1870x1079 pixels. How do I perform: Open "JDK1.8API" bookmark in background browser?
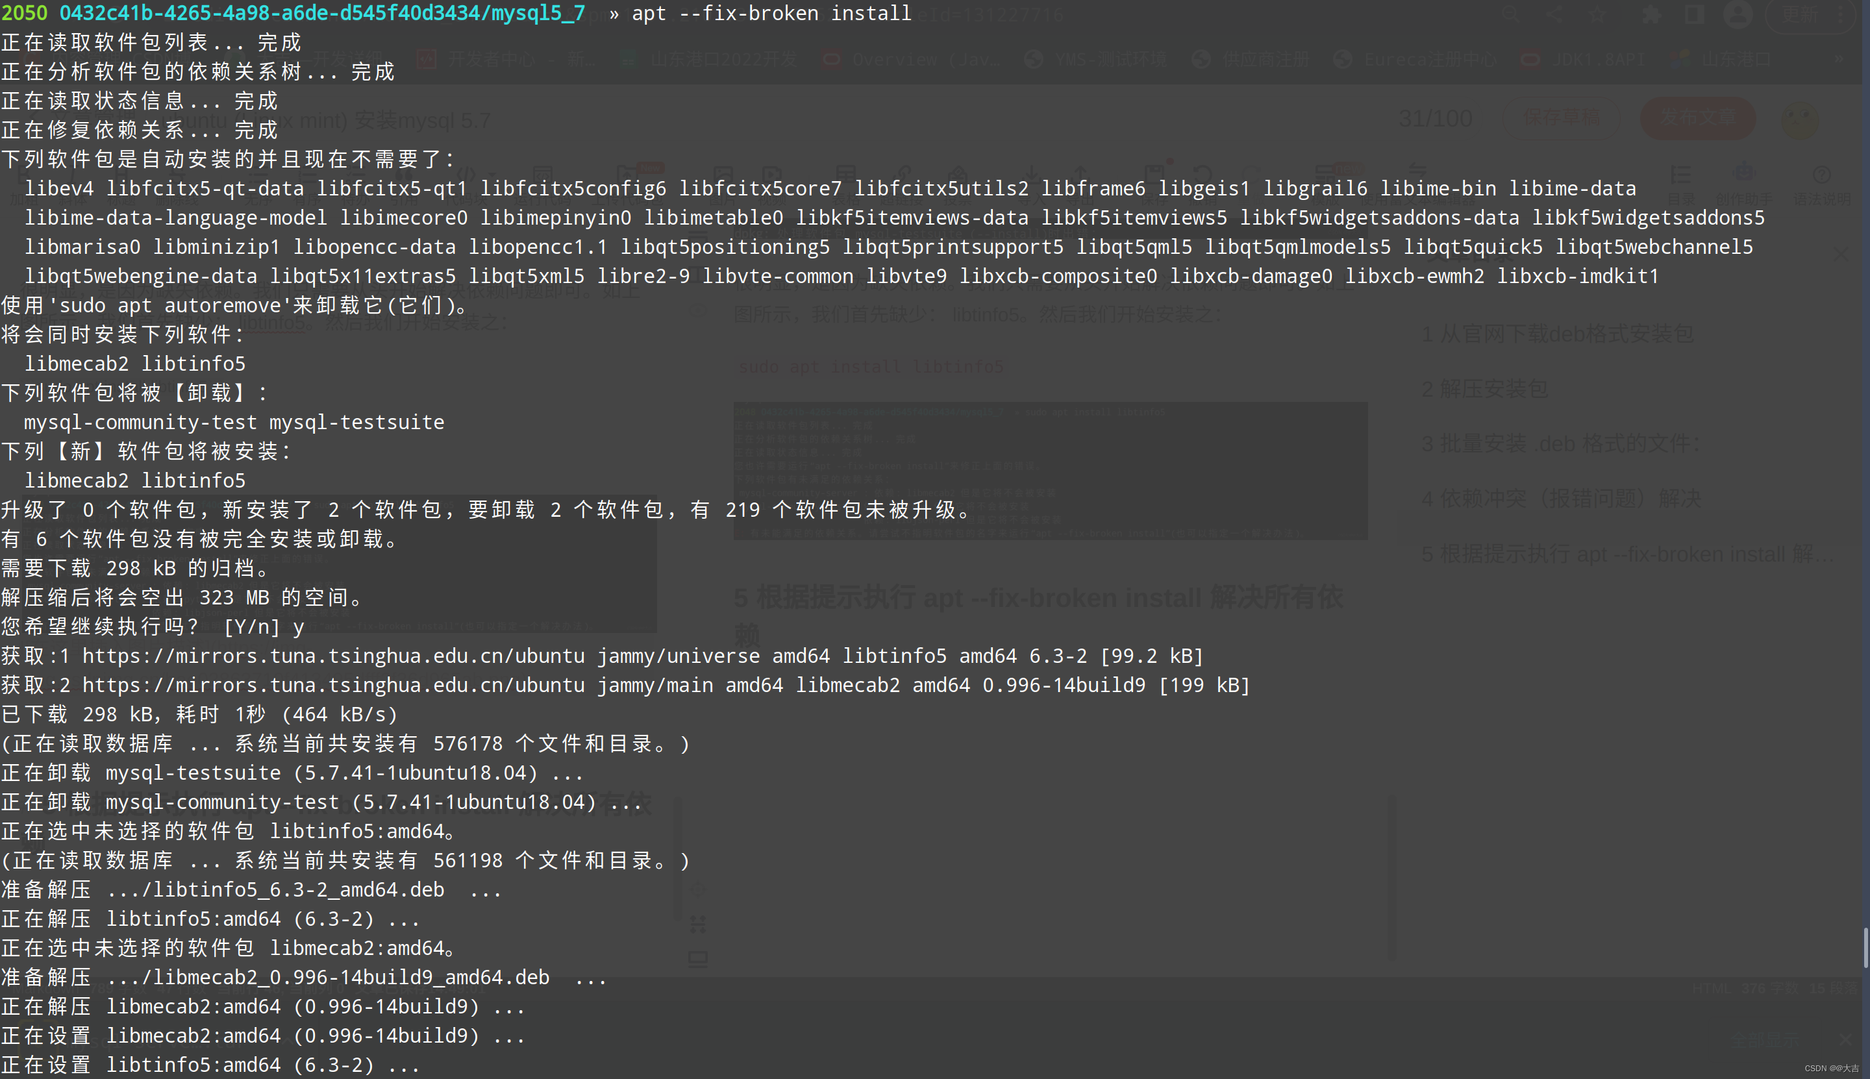(1583, 59)
